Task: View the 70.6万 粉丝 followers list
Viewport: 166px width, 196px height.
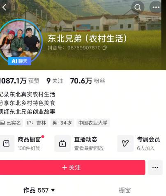Action: [88, 81]
